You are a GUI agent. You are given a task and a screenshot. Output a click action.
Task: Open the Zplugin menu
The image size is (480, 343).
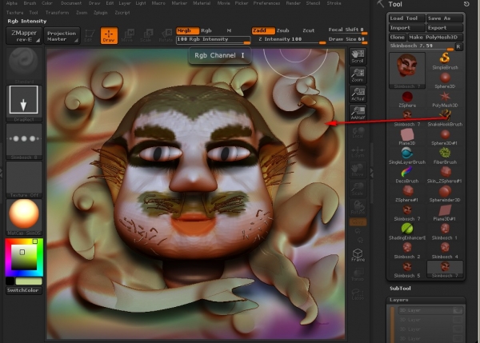(101, 13)
